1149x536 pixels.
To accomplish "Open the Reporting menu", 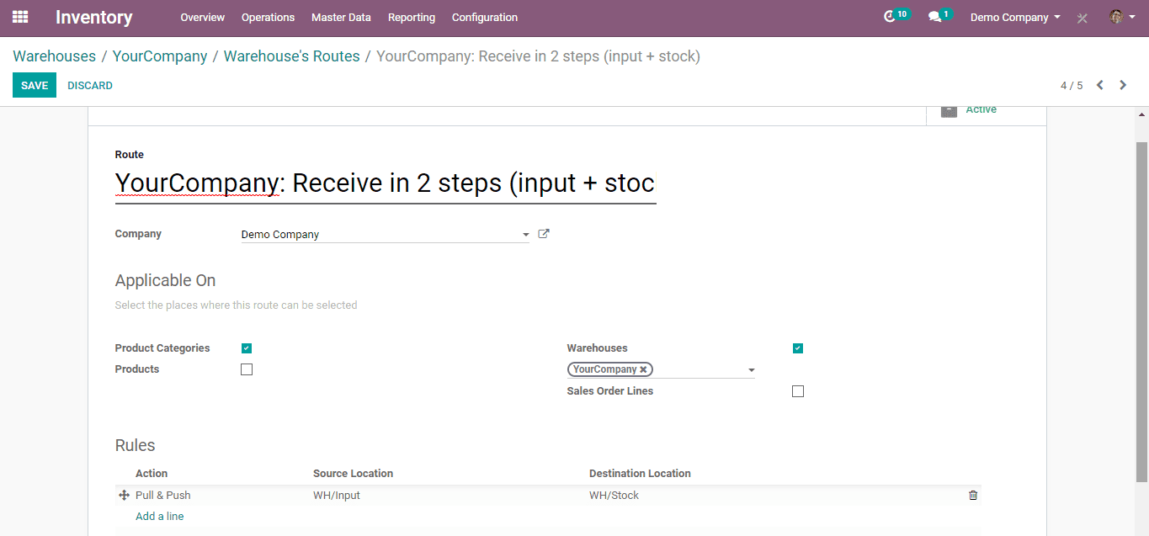I will point(412,17).
